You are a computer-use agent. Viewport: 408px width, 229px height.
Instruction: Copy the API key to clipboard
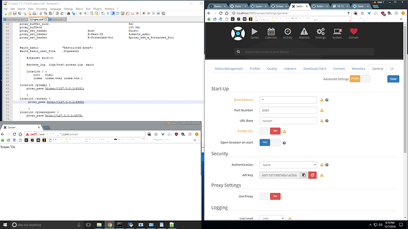(304, 175)
